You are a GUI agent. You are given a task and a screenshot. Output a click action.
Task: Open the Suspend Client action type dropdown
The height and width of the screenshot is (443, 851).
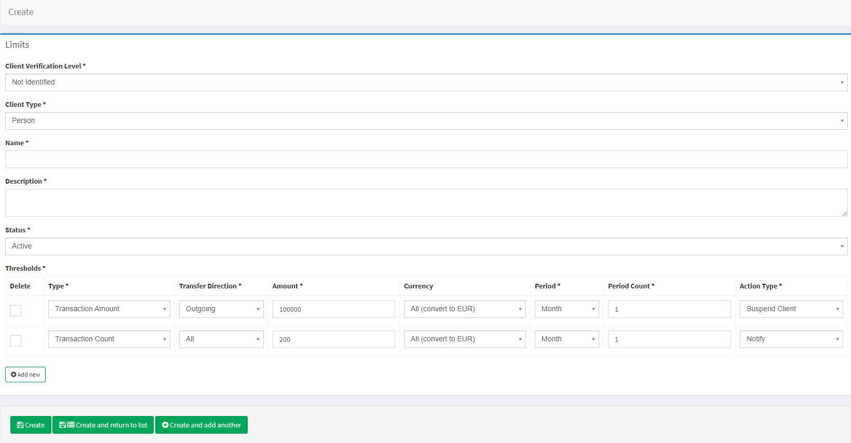(791, 309)
